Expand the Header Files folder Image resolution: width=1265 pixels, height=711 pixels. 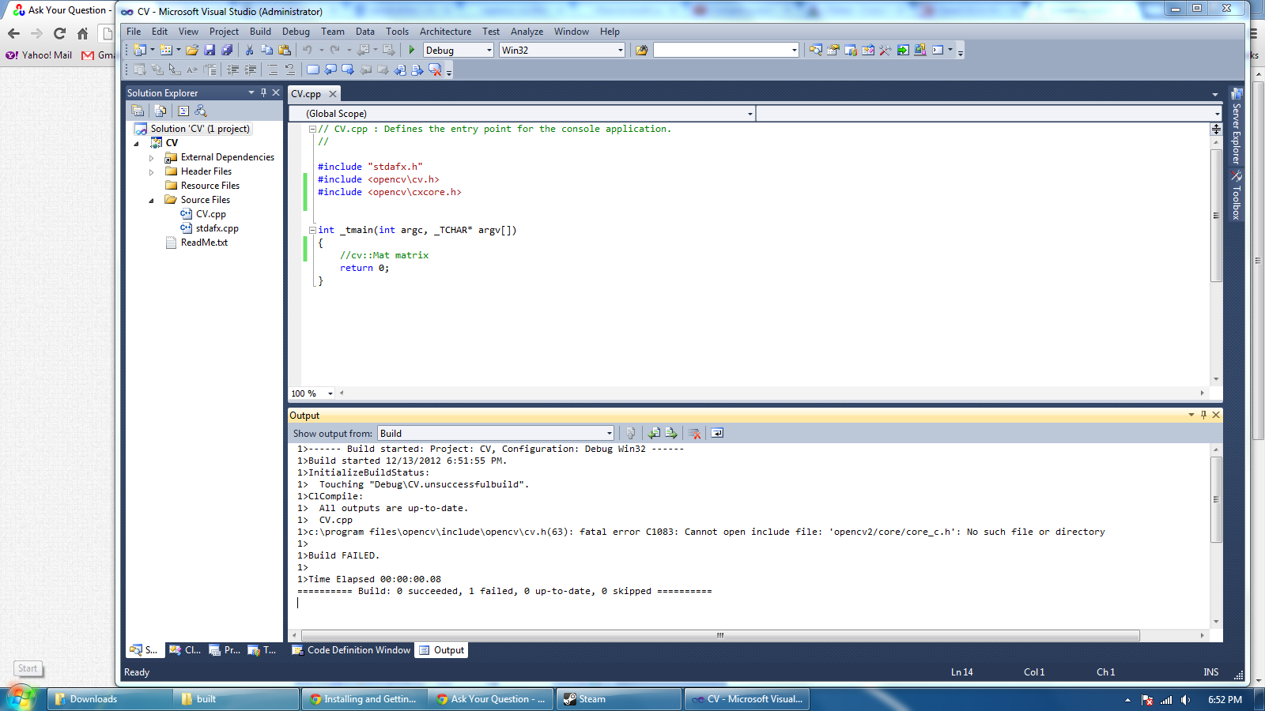click(x=152, y=172)
